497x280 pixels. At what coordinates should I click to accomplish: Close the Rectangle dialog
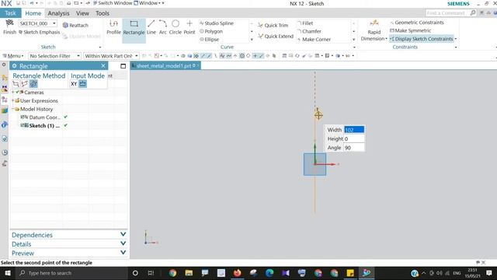(x=103, y=65)
